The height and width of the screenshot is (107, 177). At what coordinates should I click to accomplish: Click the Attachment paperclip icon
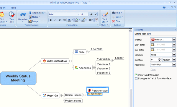30,13
